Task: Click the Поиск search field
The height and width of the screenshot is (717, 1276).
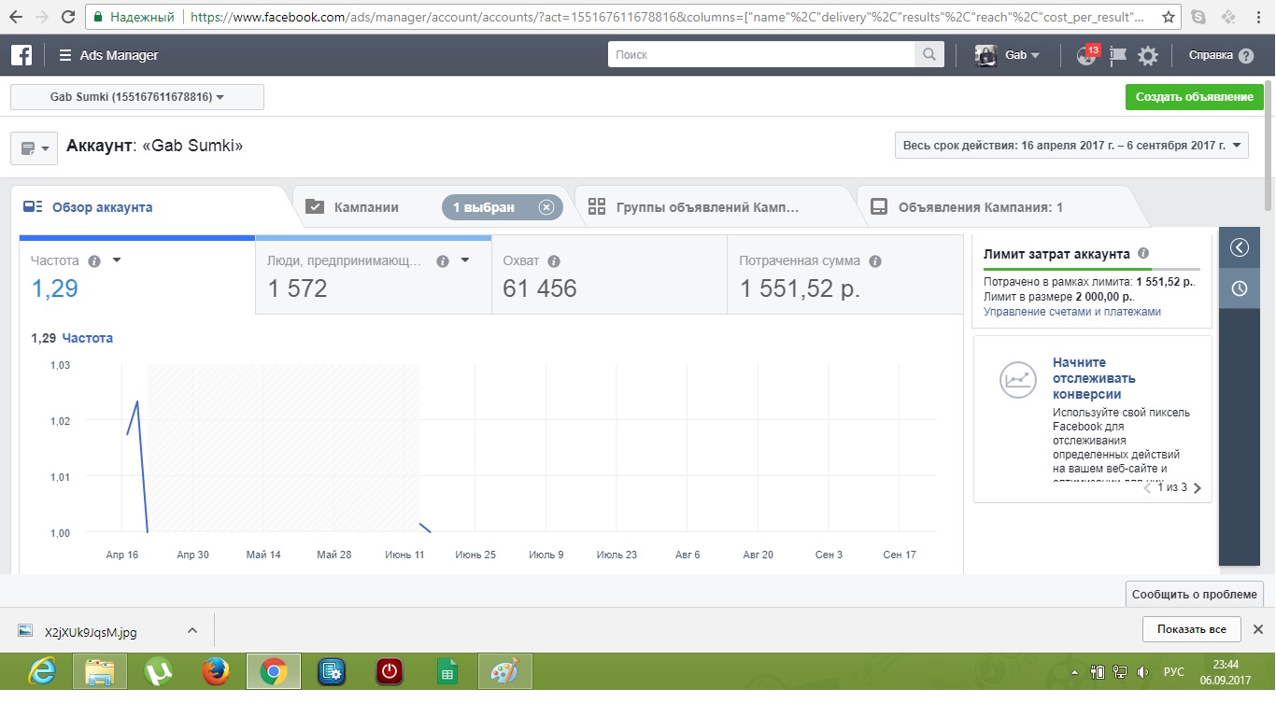Action: click(761, 55)
